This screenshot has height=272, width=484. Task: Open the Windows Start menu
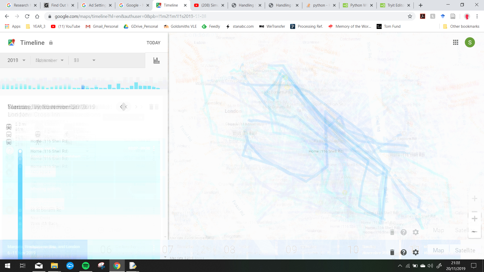[8, 266]
